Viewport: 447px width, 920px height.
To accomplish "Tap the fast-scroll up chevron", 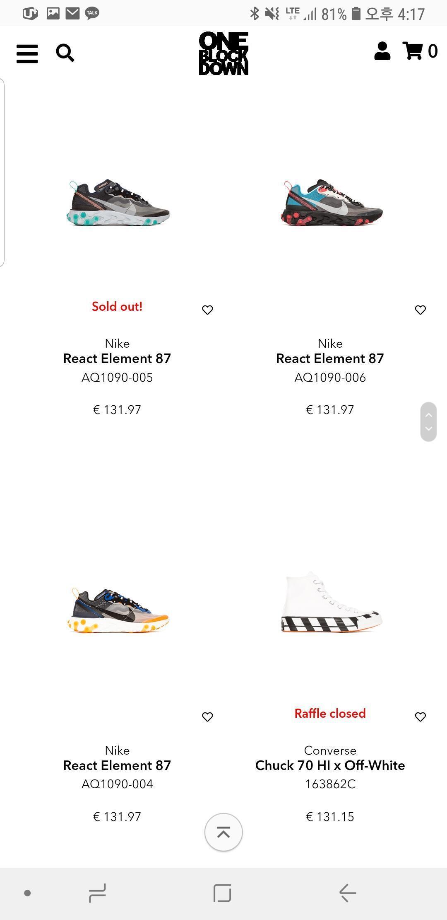I will pos(429,415).
